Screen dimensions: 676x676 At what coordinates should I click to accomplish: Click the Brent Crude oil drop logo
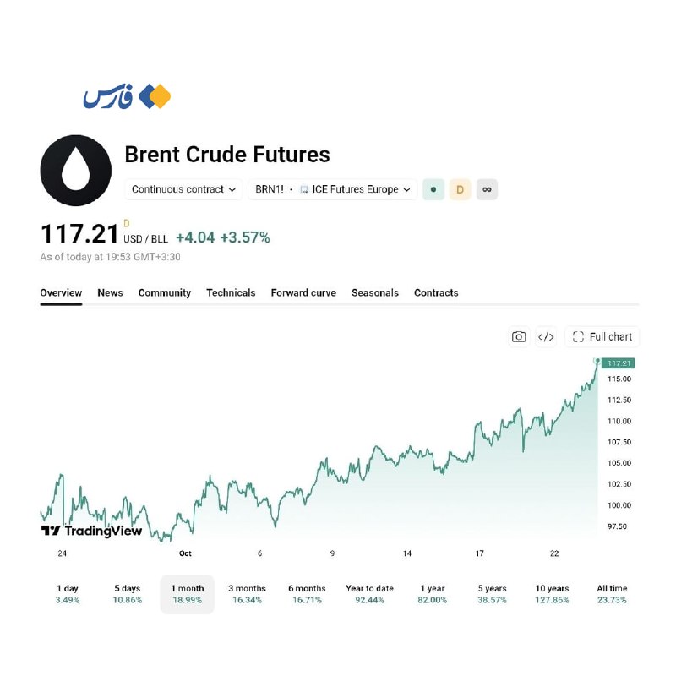pyautogui.click(x=76, y=171)
